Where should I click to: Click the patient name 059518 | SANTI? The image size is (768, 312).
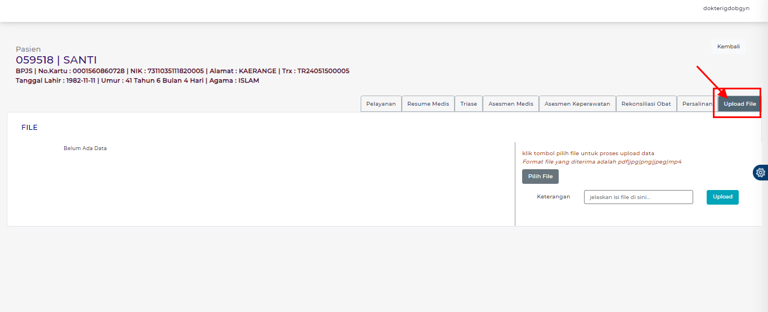coord(56,60)
